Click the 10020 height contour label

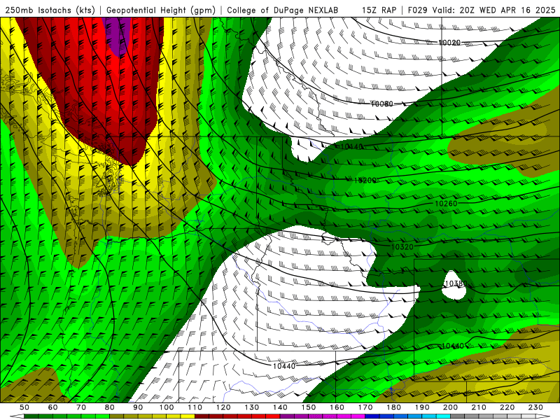click(449, 43)
